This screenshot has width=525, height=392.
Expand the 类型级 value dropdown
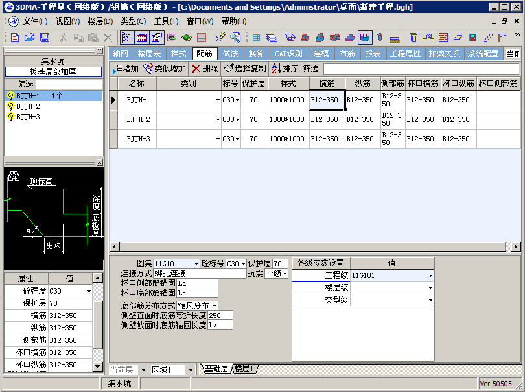click(430, 300)
